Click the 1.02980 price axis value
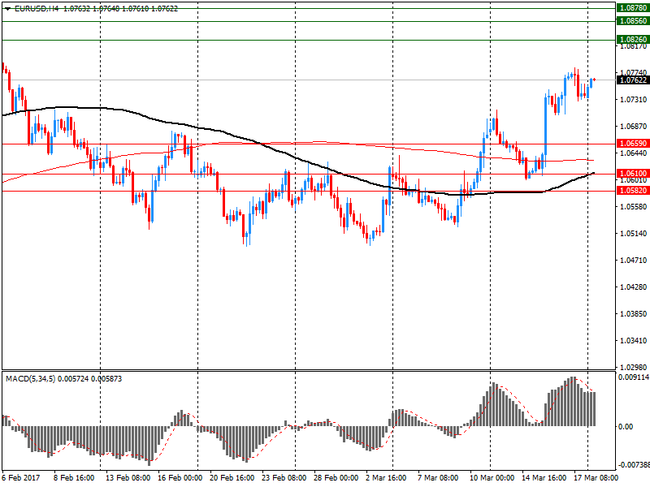The image size is (650, 487). point(634,368)
